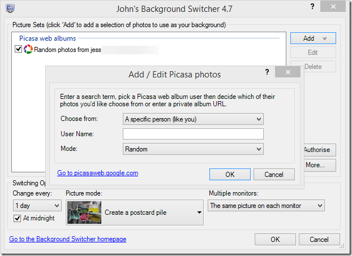The height and width of the screenshot is (256, 352).
Task: Close the Add / Edit Picasa photos dialog
Action: click(x=288, y=72)
